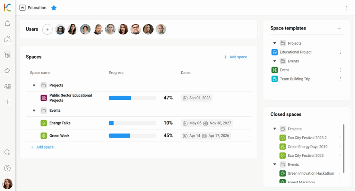
Task: Click the Green Week progress bar
Action: pyautogui.click(x=132, y=136)
